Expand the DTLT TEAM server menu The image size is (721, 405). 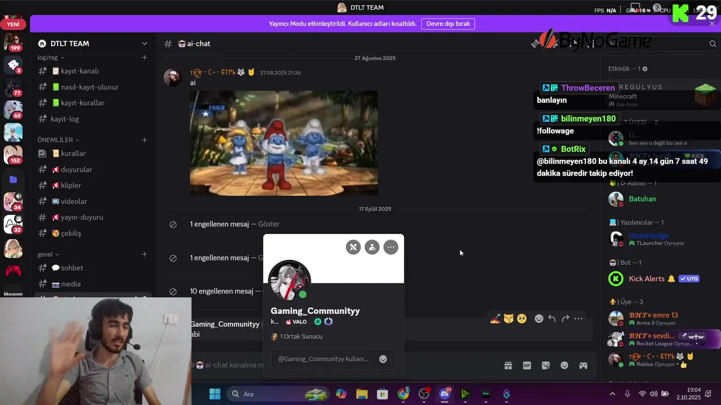pyautogui.click(x=144, y=43)
